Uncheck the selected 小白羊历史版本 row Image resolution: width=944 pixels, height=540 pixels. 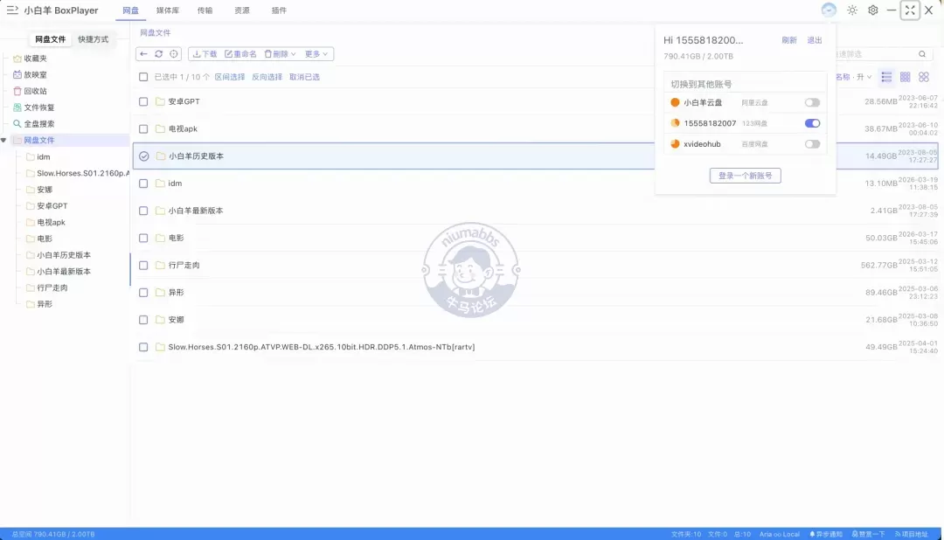click(143, 156)
